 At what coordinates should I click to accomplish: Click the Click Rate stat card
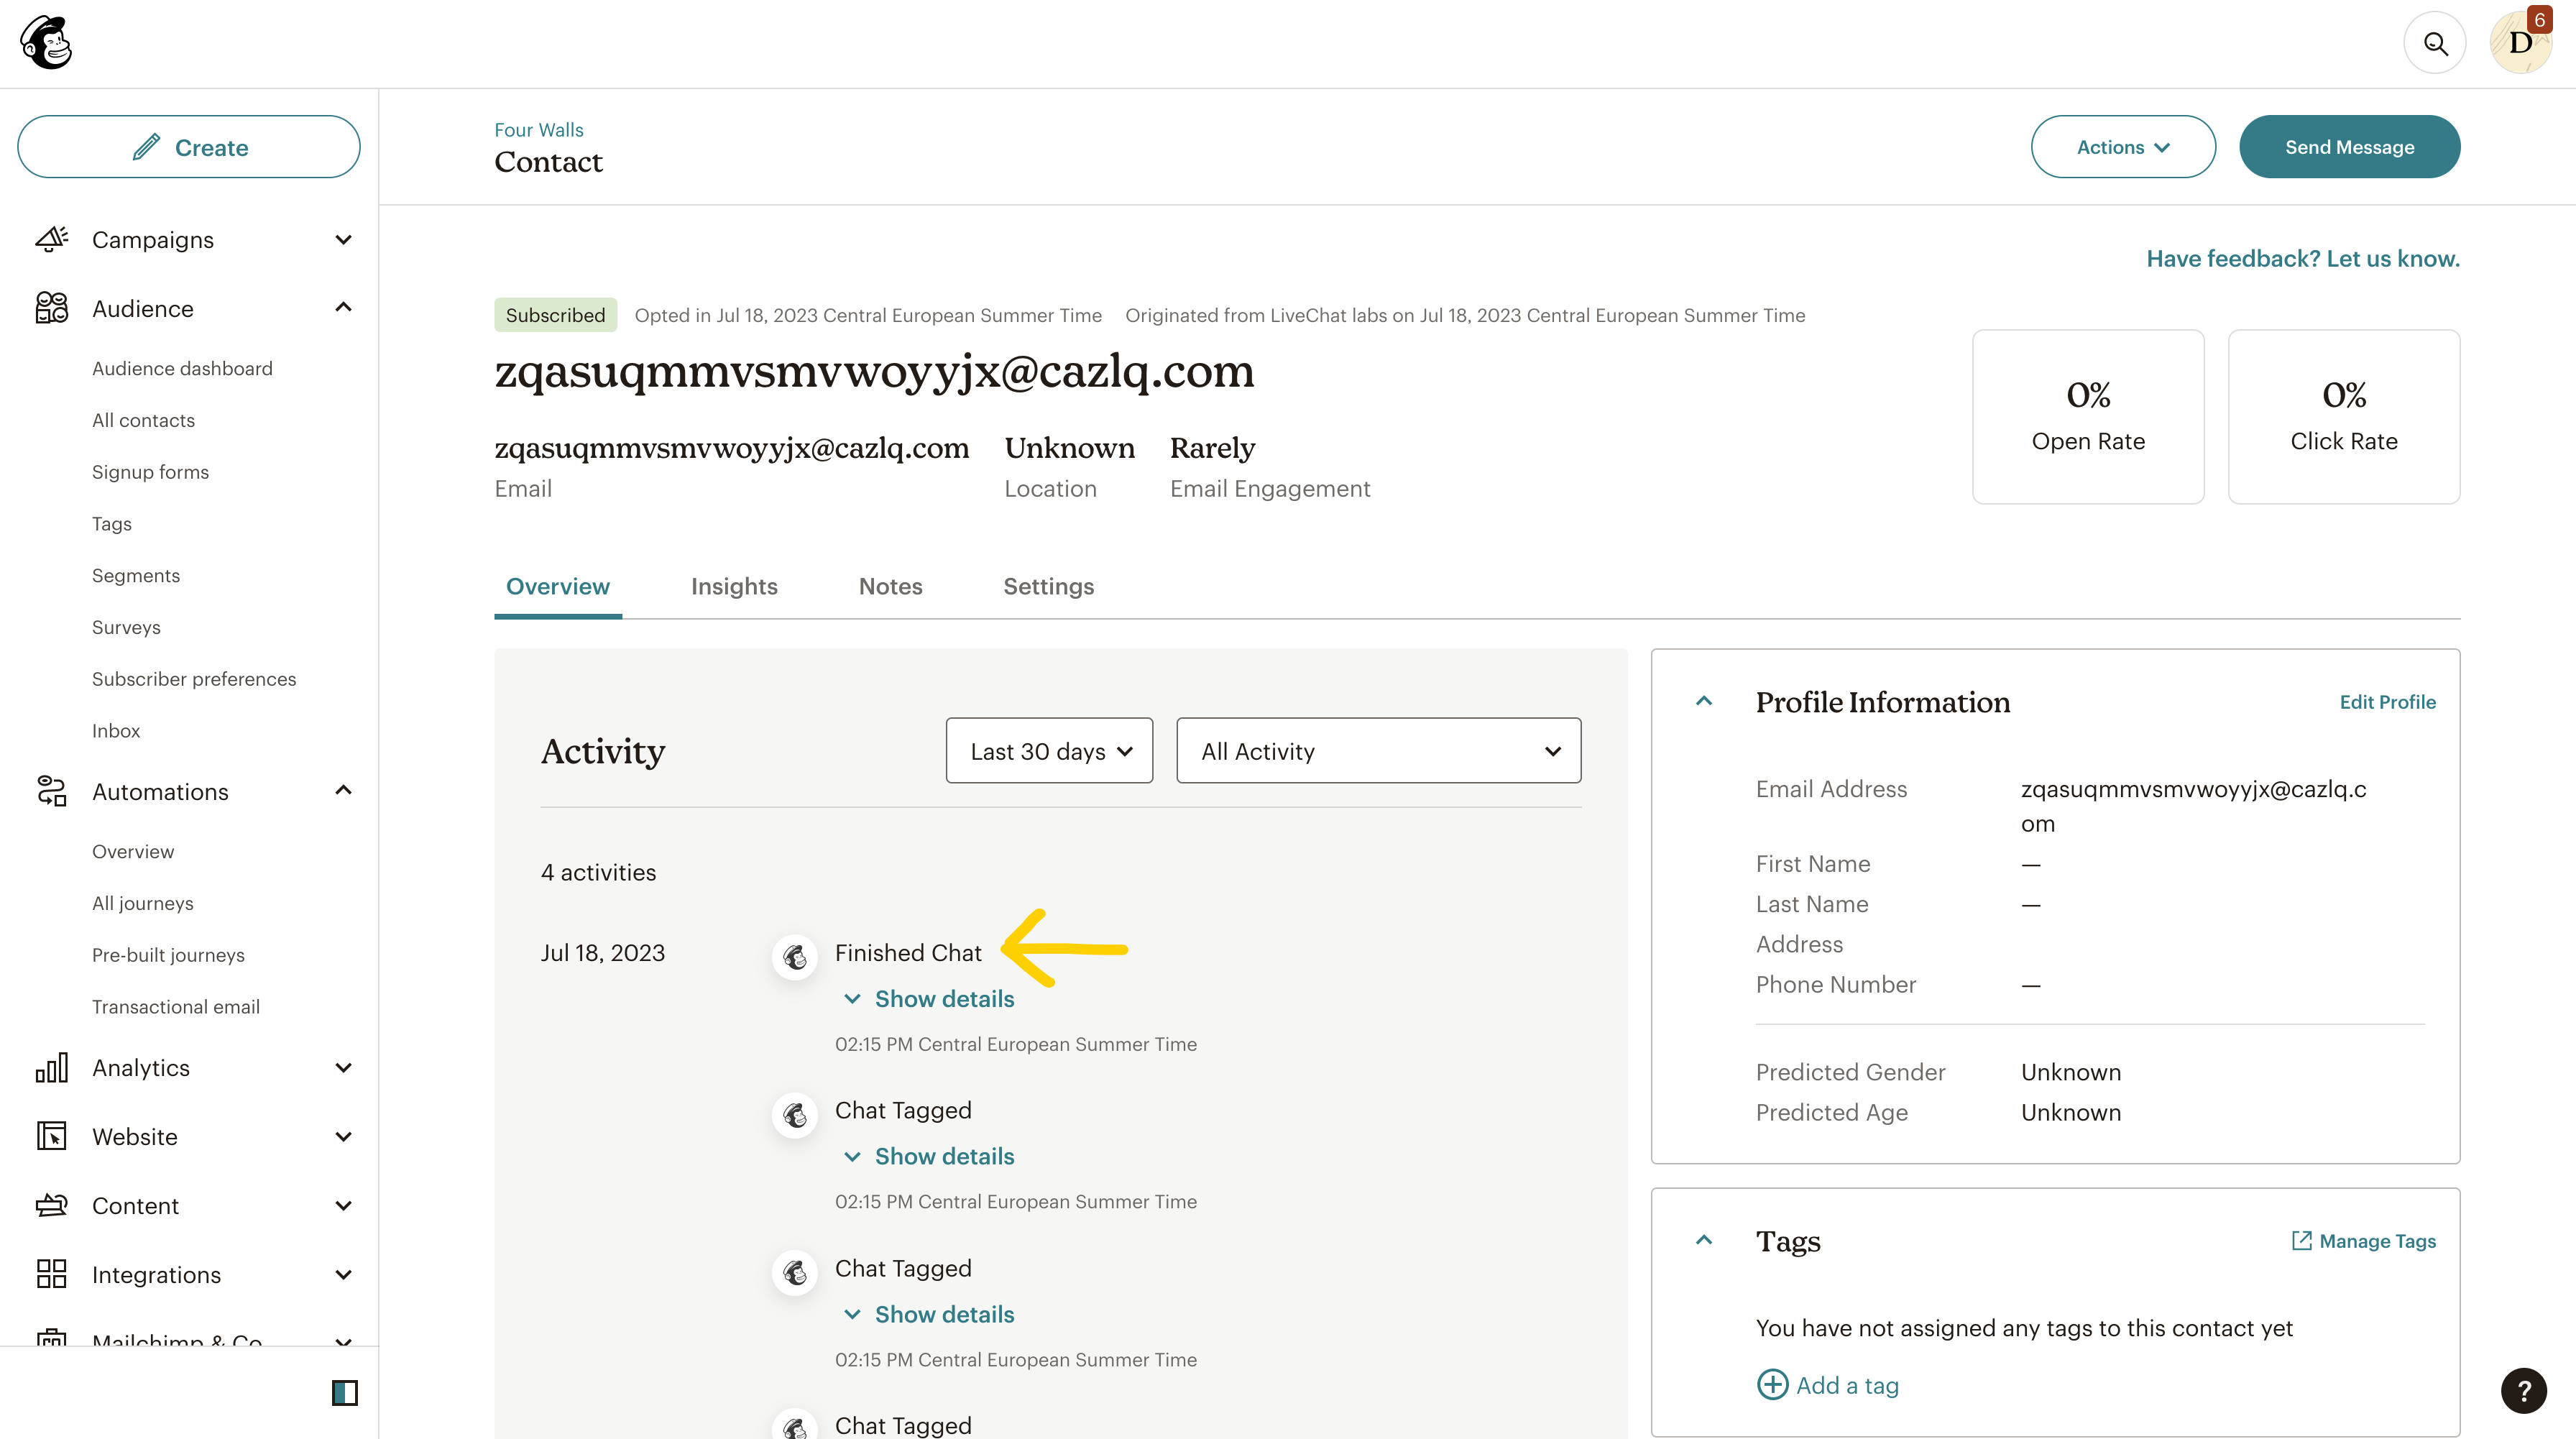(2344, 417)
